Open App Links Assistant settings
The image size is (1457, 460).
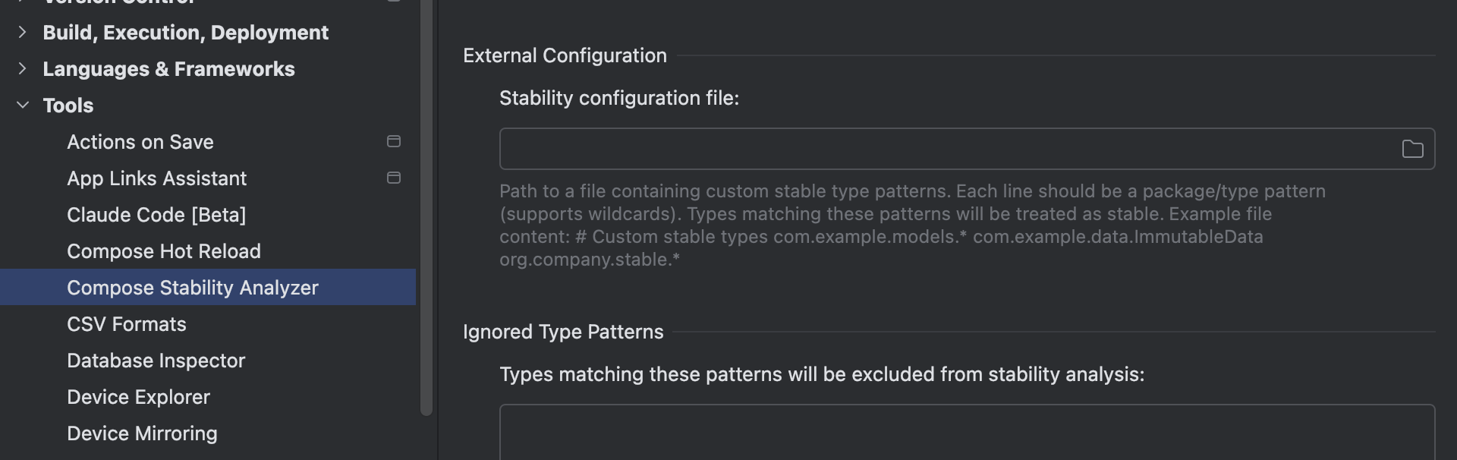tap(156, 178)
